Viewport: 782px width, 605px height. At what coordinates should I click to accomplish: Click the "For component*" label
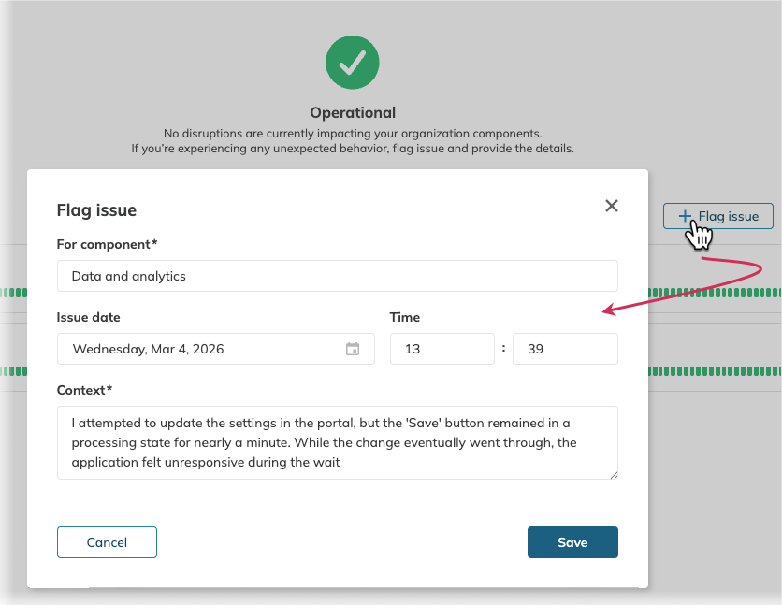click(107, 245)
